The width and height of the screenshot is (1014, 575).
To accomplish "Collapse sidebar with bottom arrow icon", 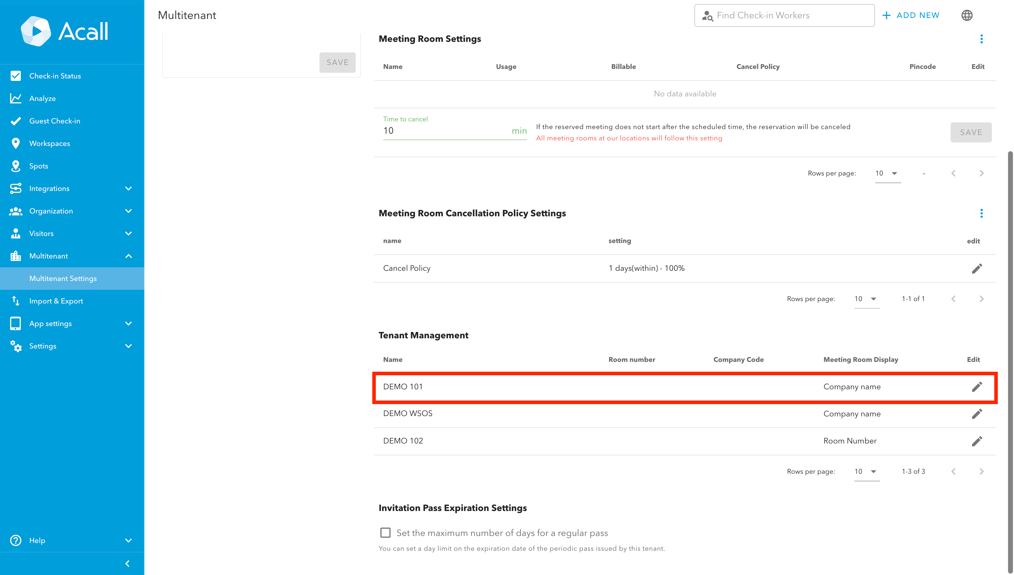I will coord(127,563).
